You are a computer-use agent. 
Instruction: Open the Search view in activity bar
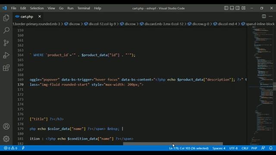[6, 30]
